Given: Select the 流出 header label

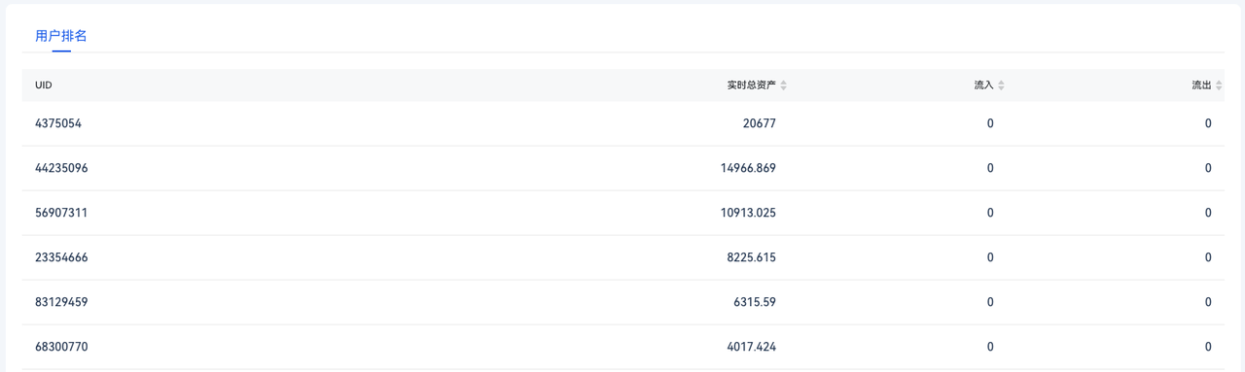Looking at the screenshot, I should [x=1201, y=85].
